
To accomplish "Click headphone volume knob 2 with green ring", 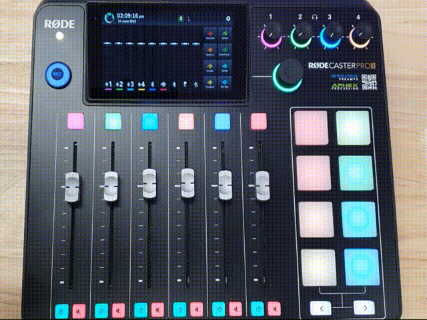I will click(301, 35).
